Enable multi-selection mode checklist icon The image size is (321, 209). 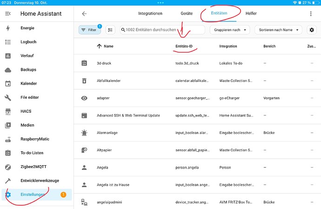pos(110,30)
